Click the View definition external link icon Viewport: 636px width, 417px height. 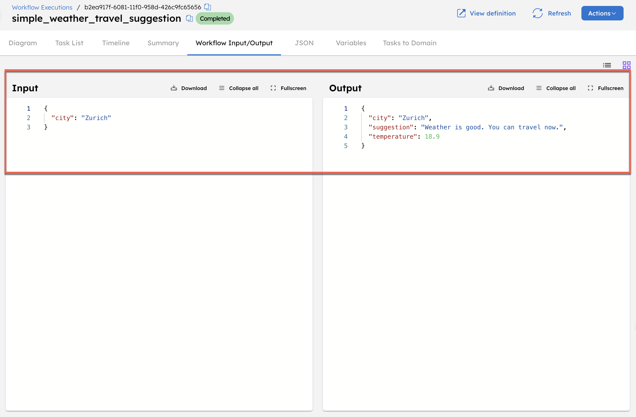(461, 13)
